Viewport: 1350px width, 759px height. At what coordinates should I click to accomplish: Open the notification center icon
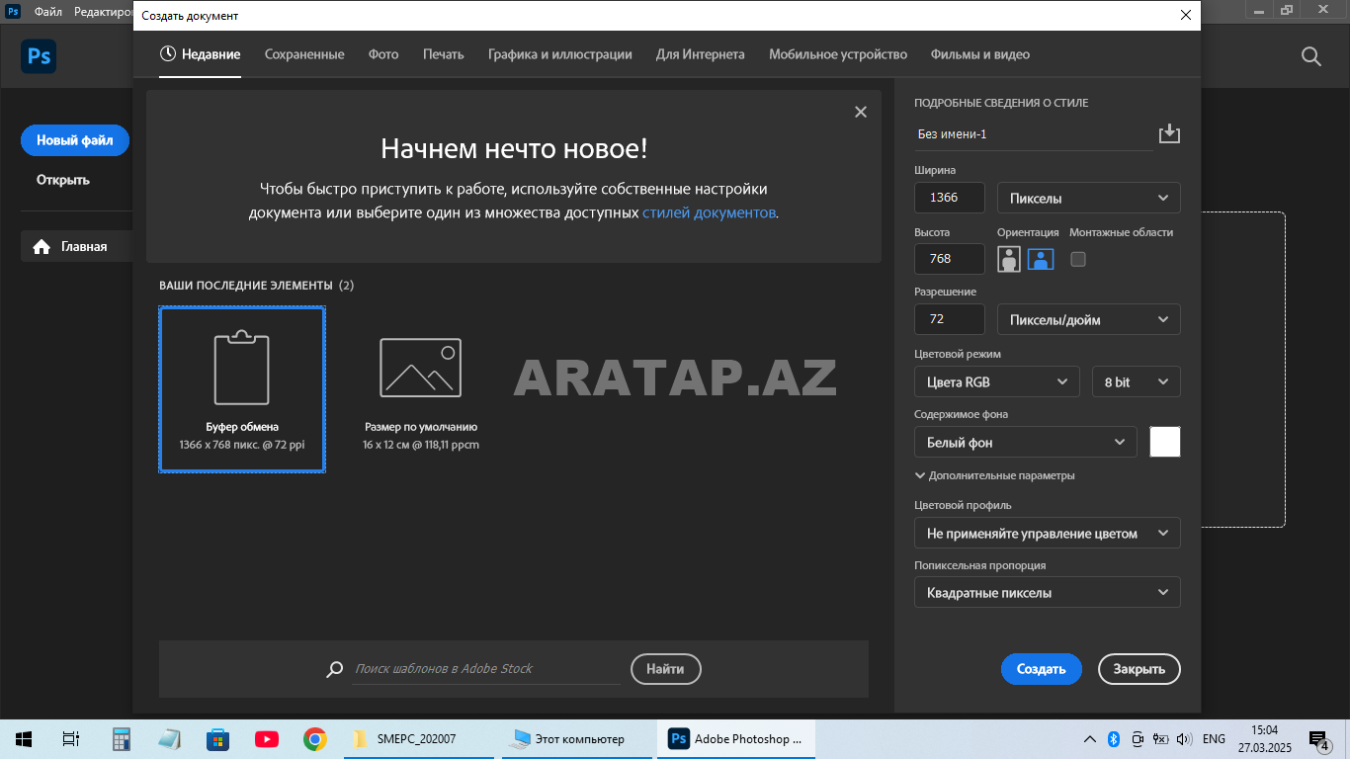coord(1318,738)
